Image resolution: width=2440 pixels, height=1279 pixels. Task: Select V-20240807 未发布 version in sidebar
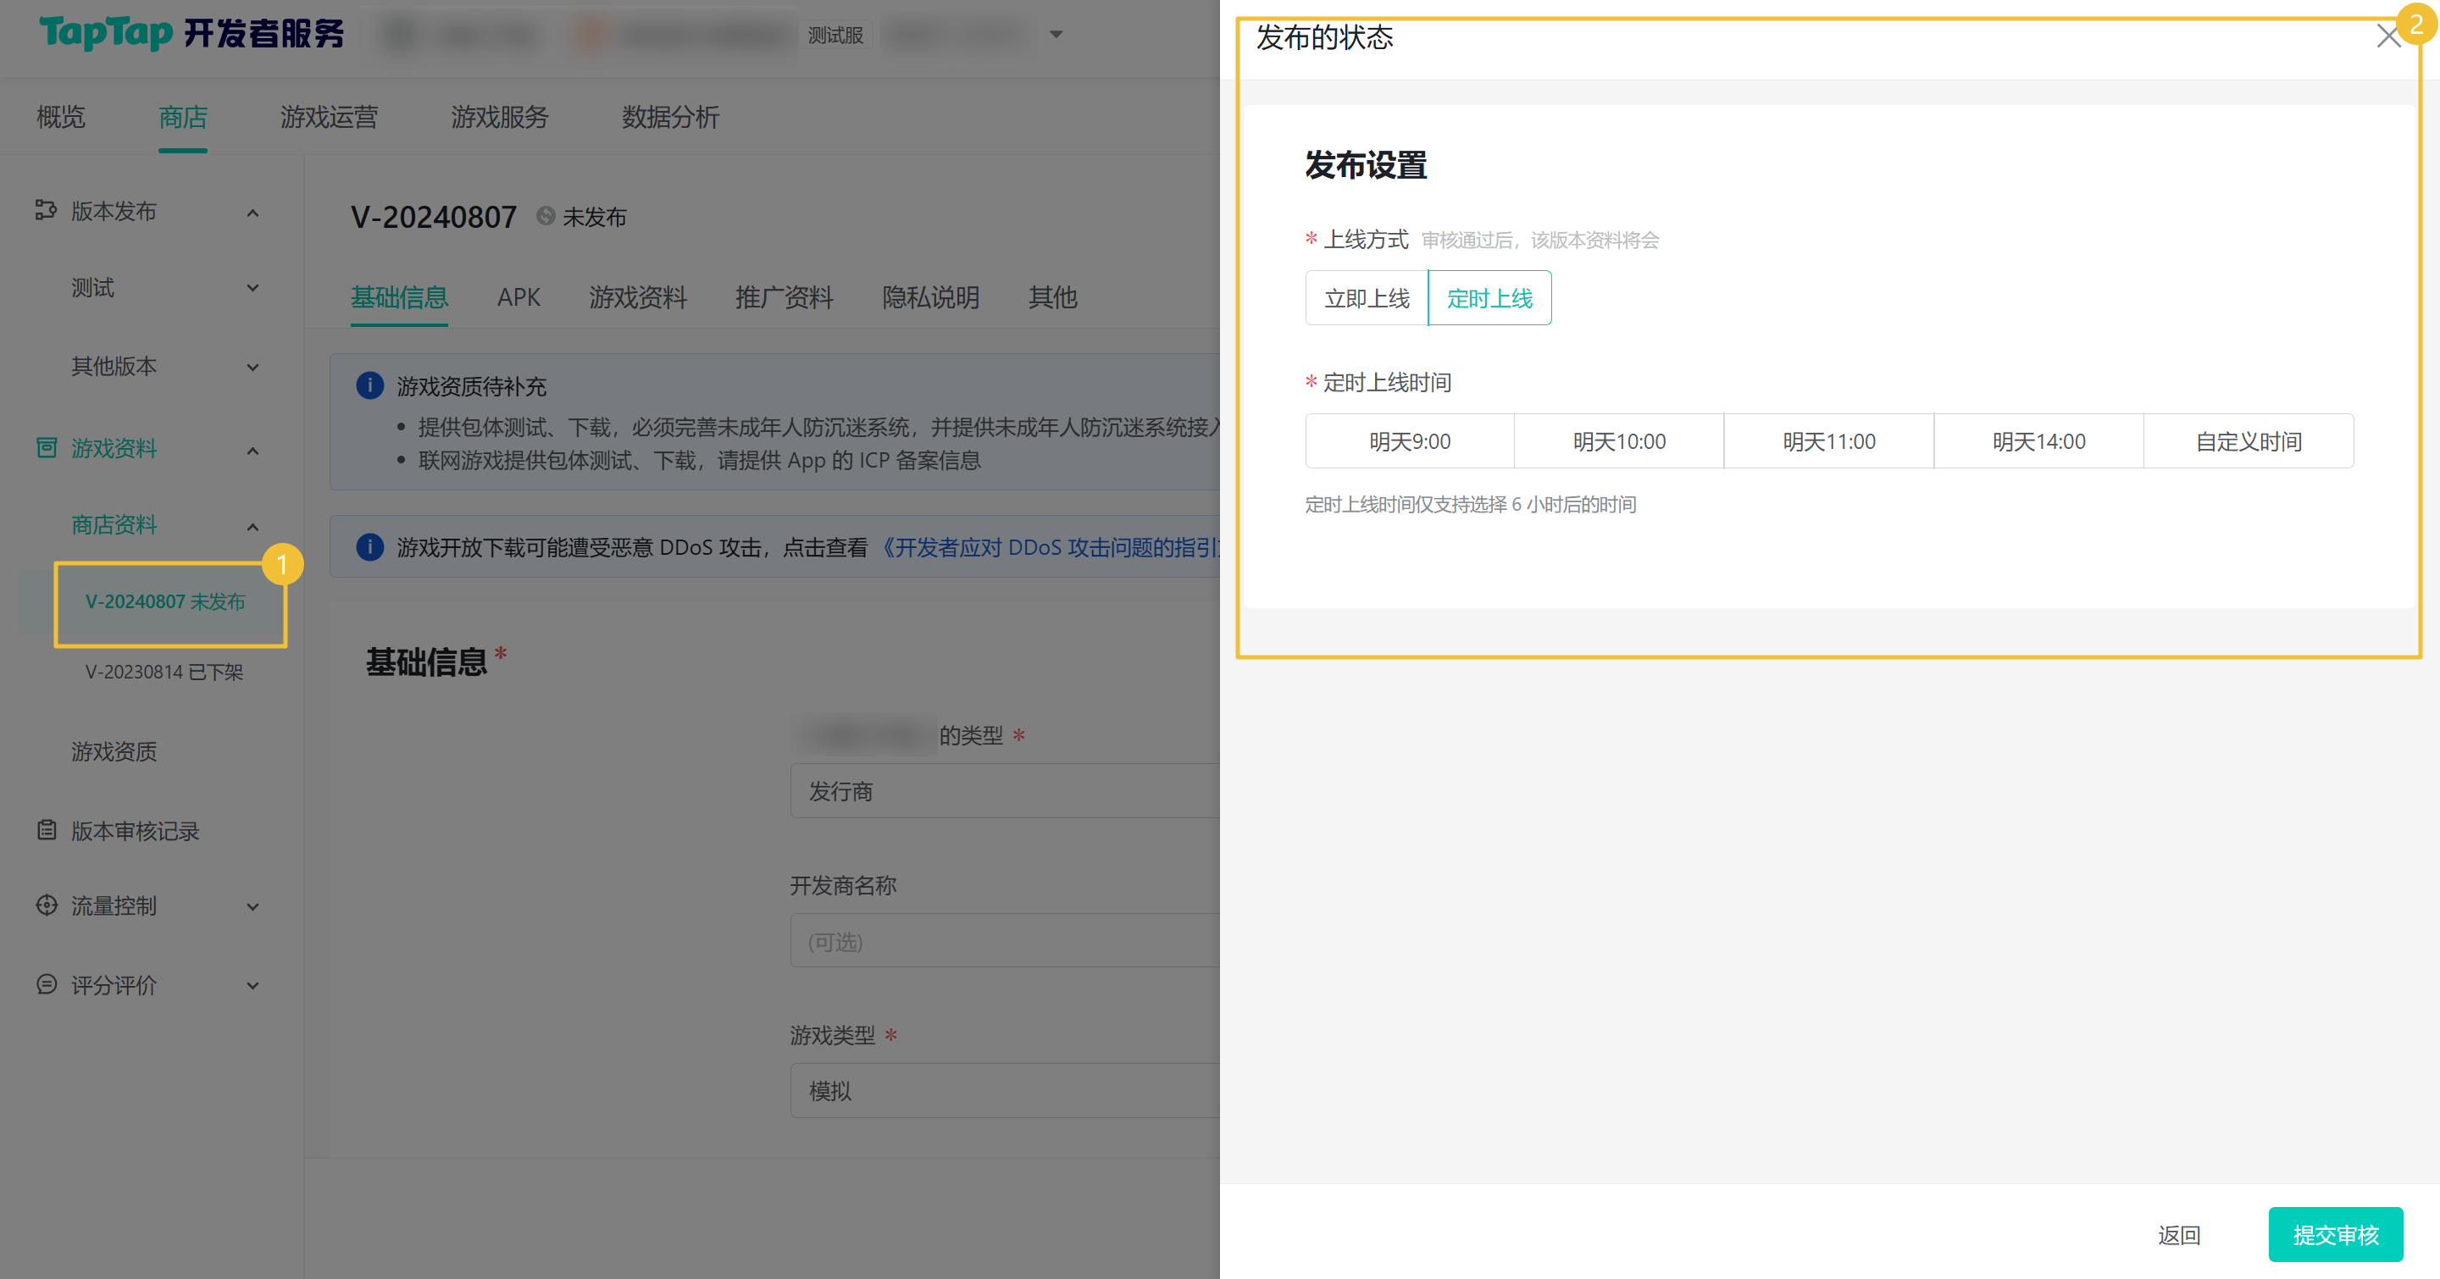(165, 601)
